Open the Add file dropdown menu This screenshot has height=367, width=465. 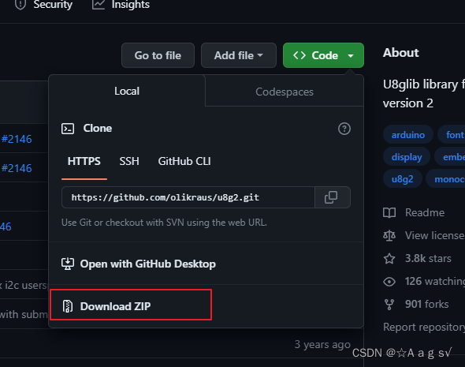pyautogui.click(x=239, y=55)
